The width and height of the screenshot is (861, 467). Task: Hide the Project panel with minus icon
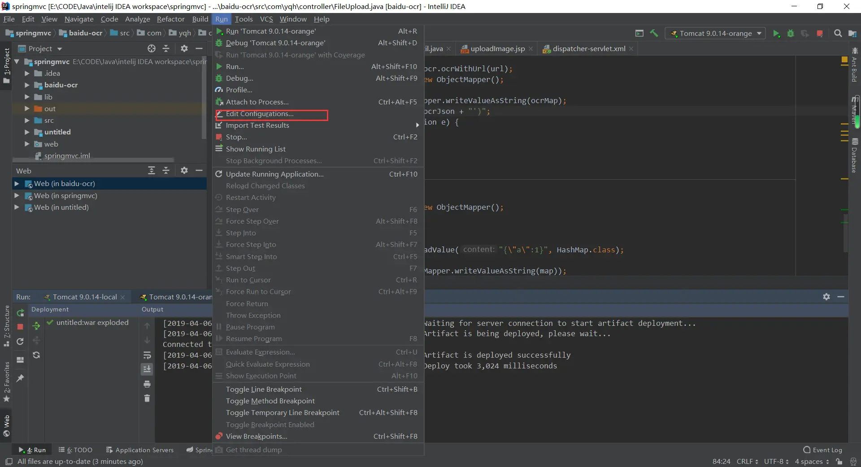(x=199, y=48)
